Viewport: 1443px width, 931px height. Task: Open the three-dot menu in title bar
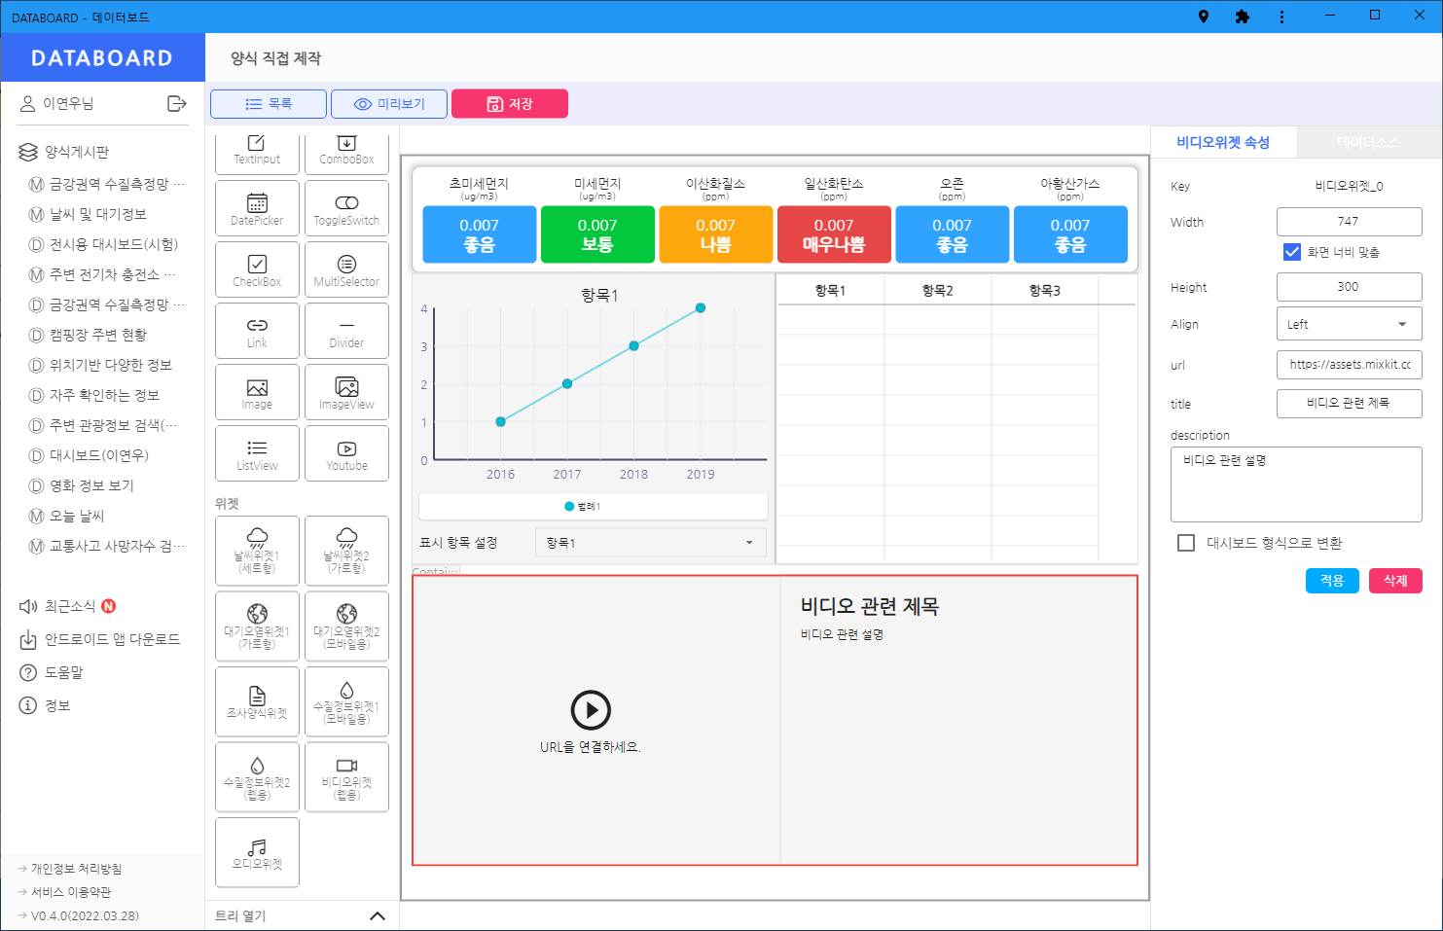[1281, 16]
